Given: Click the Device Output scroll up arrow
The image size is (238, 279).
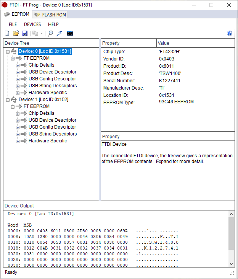Looking at the screenshot, I should tap(231, 214).
